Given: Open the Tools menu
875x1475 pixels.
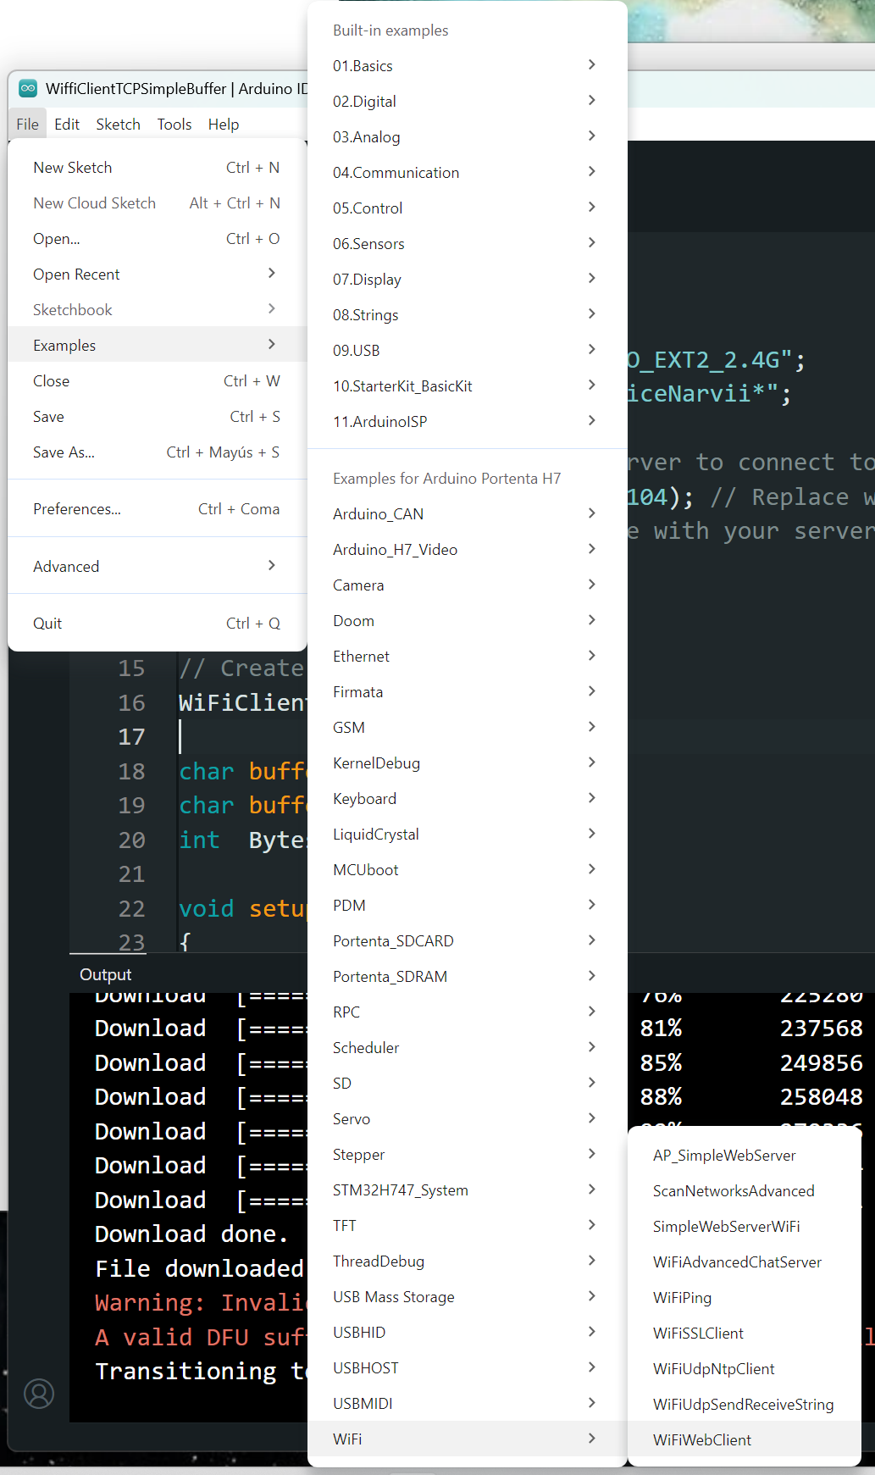Looking at the screenshot, I should [x=174, y=124].
